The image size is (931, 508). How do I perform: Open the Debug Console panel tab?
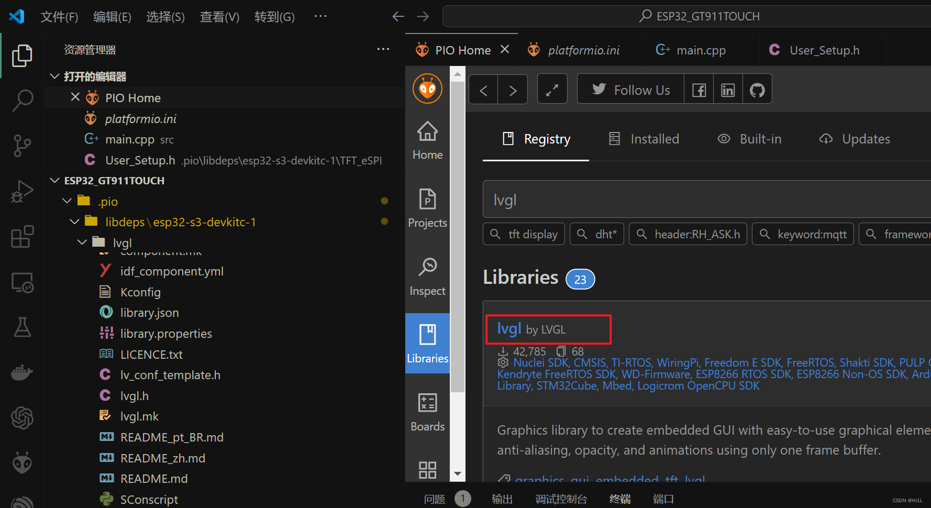[561, 499]
